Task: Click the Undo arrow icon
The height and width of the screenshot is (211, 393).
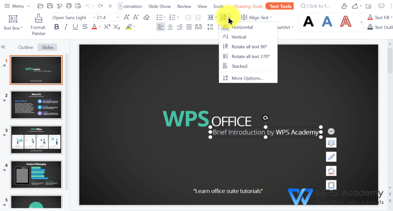Action: 88,6
